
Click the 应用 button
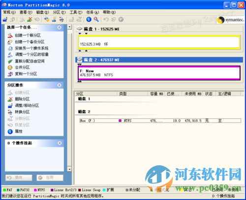(50, 177)
